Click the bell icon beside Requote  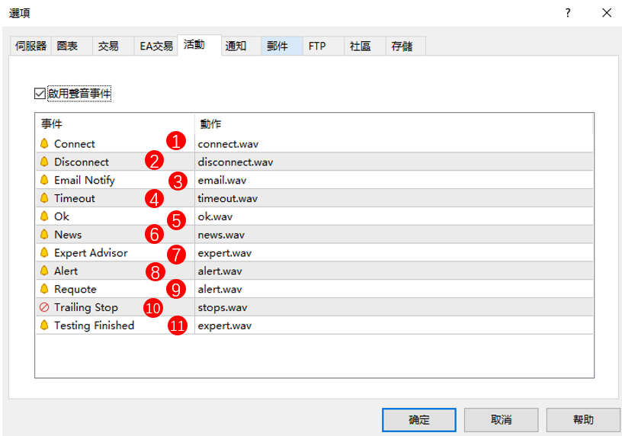(44, 289)
